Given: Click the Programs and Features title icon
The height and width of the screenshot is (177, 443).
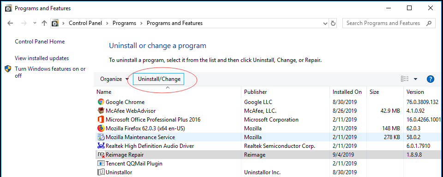Looking at the screenshot, I should [x=9, y=8].
